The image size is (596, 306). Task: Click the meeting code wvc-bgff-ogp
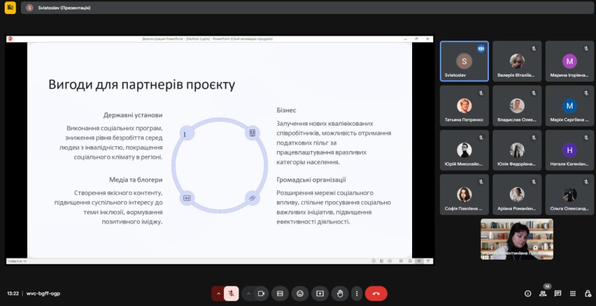(44, 294)
